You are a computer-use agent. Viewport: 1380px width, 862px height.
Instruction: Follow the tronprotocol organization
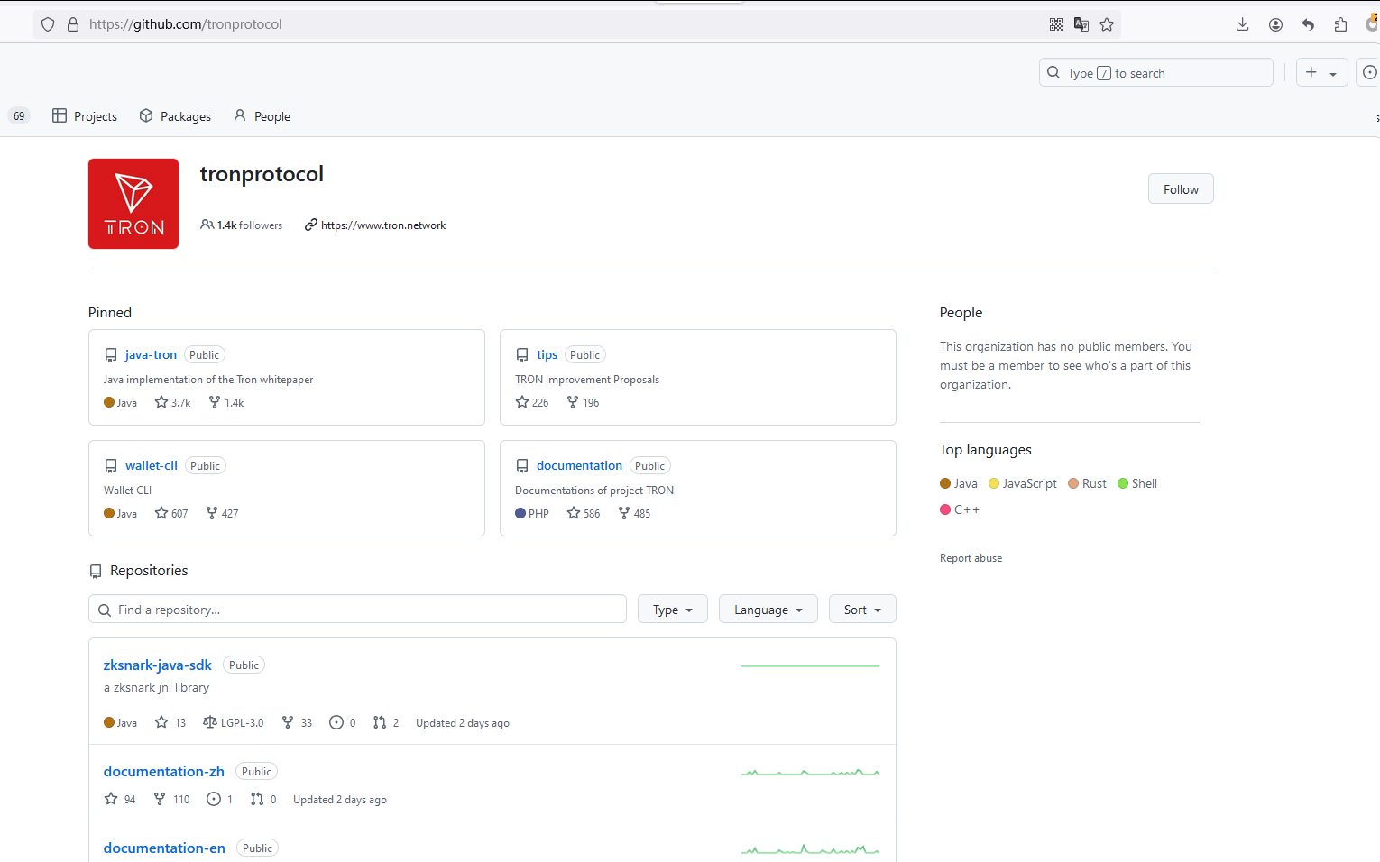coord(1180,189)
